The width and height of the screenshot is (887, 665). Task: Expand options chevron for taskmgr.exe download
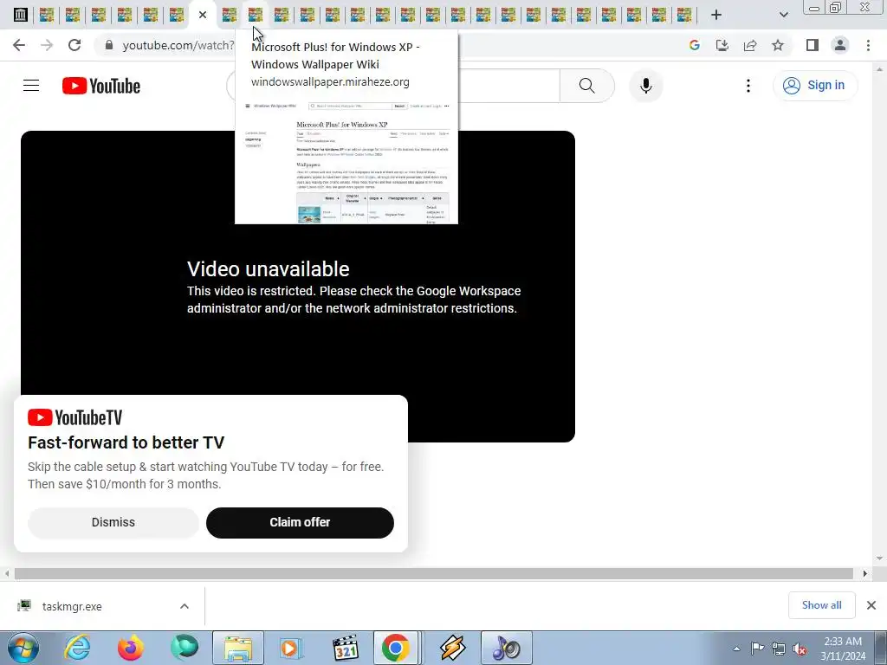coord(184,606)
